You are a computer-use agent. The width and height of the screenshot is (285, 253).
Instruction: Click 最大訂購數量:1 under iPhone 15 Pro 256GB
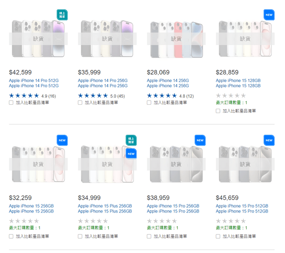click(163, 228)
